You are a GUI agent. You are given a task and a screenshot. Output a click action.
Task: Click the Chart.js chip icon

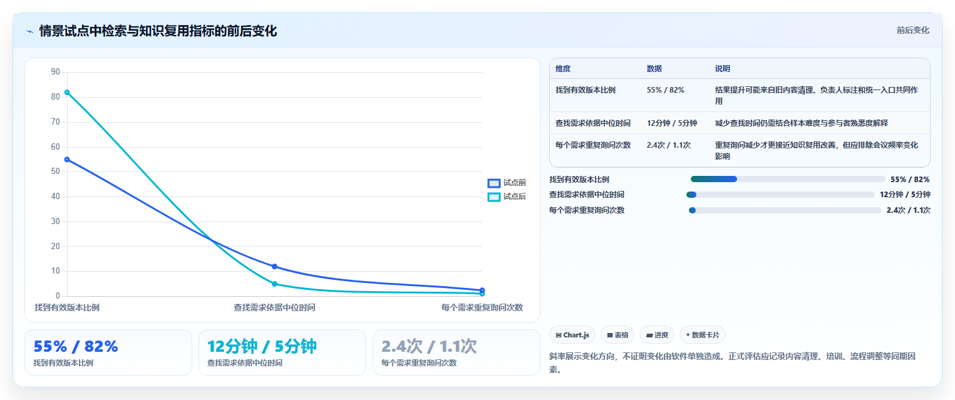coord(559,336)
